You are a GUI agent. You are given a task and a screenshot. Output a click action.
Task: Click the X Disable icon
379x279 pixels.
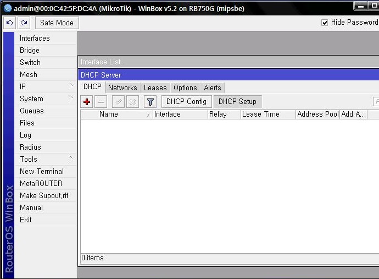point(132,102)
